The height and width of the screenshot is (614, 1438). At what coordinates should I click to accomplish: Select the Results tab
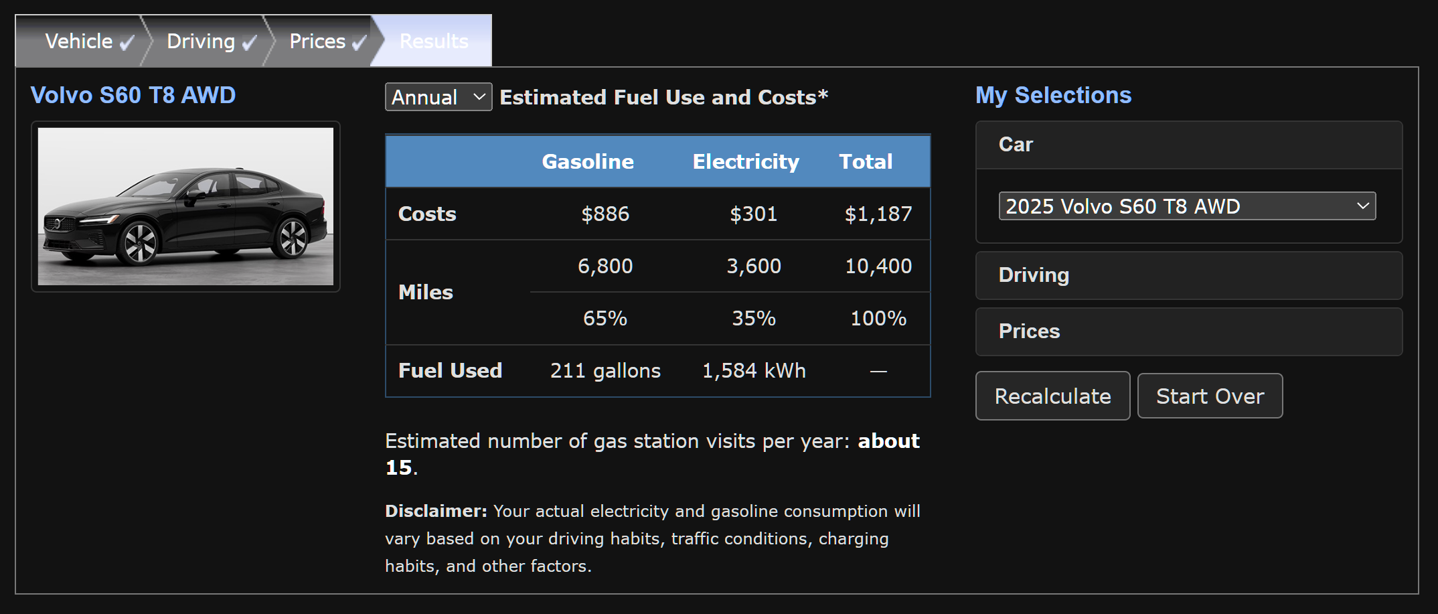(434, 41)
